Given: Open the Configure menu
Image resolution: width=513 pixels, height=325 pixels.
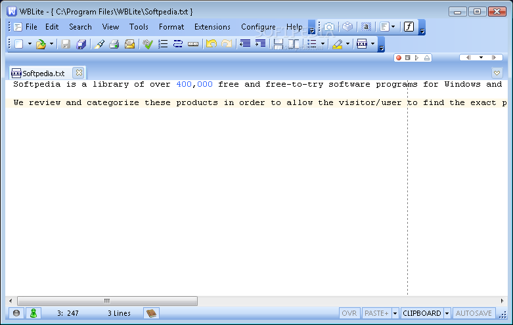Looking at the screenshot, I should click(x=258, y=27).
